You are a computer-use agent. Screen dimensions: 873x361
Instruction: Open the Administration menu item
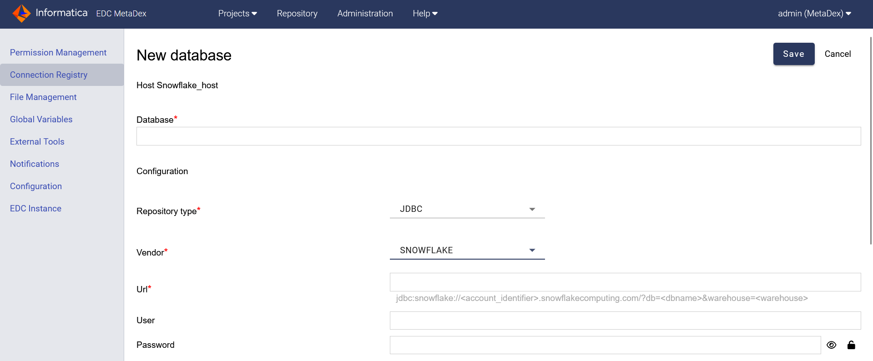point(365,14)
